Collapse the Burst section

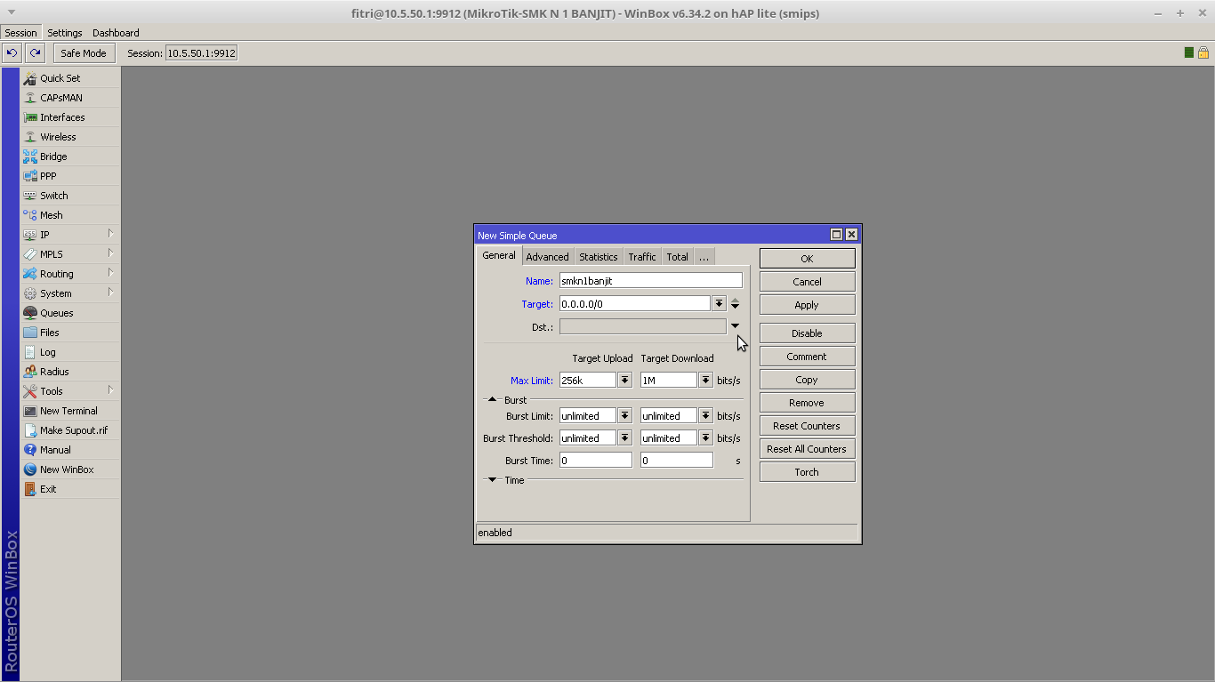click(x=492, y=400)
